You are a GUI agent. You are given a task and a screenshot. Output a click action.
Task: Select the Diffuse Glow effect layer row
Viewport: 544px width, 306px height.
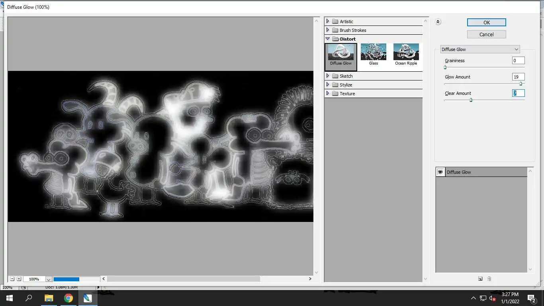point(481,172)
